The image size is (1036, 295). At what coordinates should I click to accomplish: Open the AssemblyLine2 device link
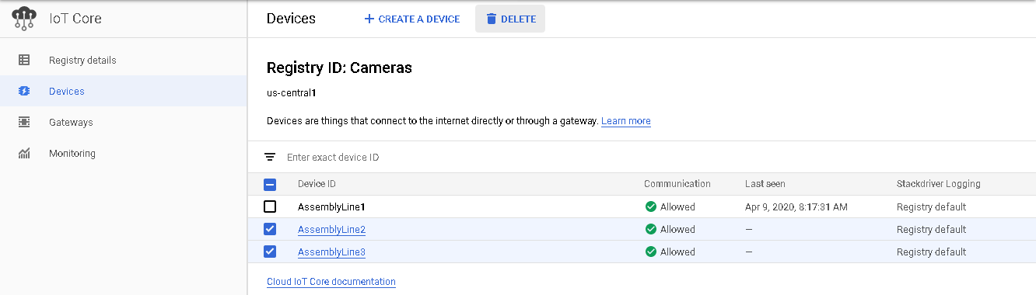(331, 230)
